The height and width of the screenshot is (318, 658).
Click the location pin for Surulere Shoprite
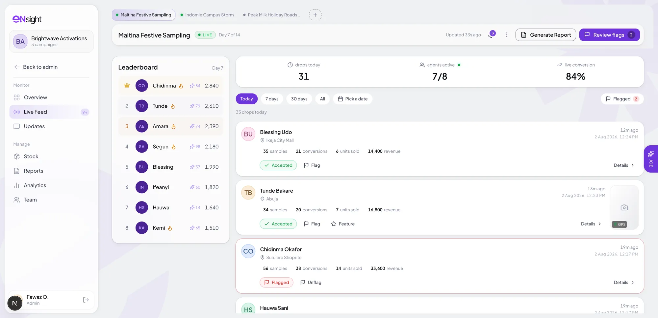click(263, 258)
